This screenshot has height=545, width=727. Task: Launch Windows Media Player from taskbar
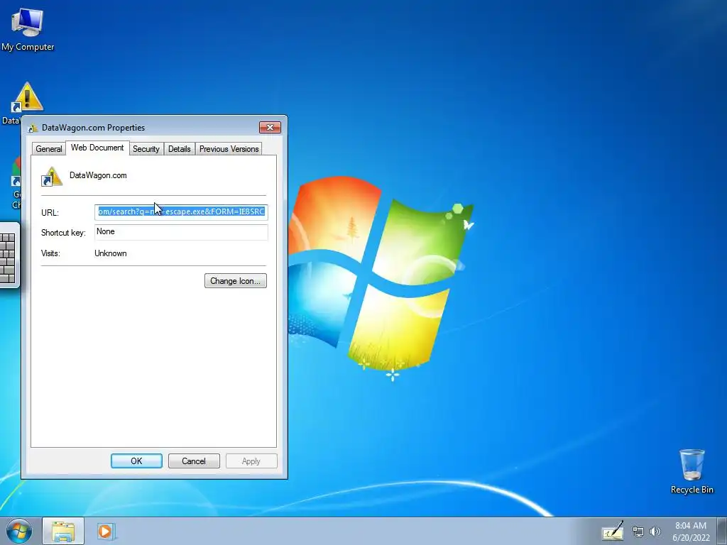pyautogui.click(x=106, y=531)
